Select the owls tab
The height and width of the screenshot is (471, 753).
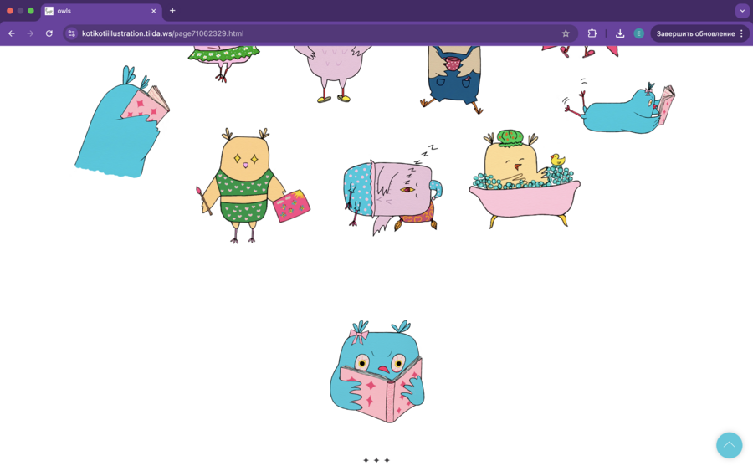point(101,11)
